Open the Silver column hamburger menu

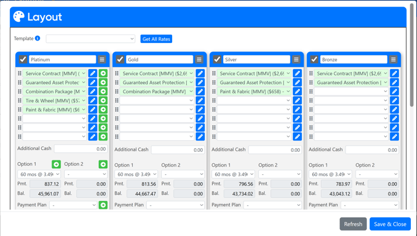tap(296, 59)
